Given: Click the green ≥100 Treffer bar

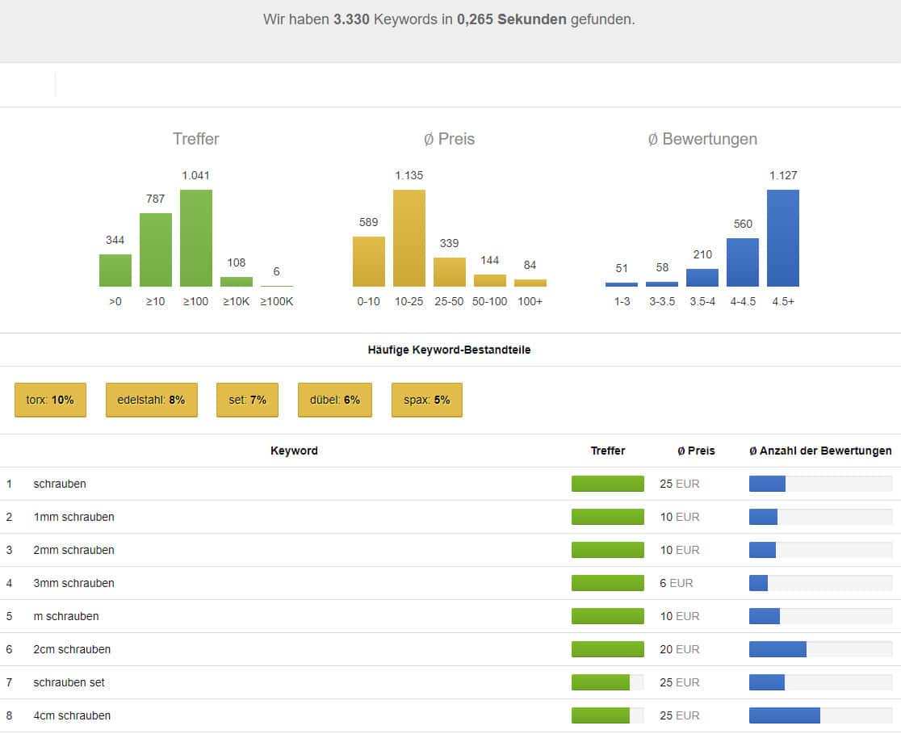Looking at the screenshot, I should click(x=195, y=238).
